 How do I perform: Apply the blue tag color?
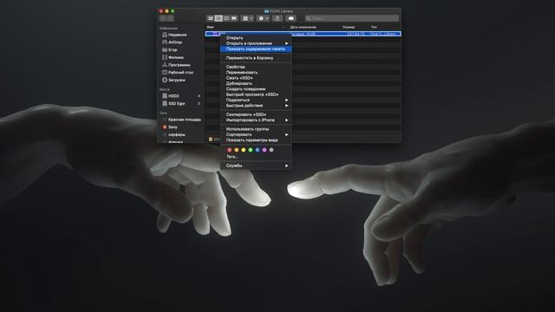coord(258,150)
